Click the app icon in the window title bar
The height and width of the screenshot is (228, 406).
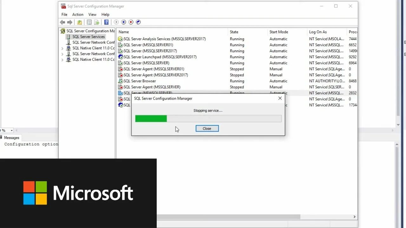[63, 6]
